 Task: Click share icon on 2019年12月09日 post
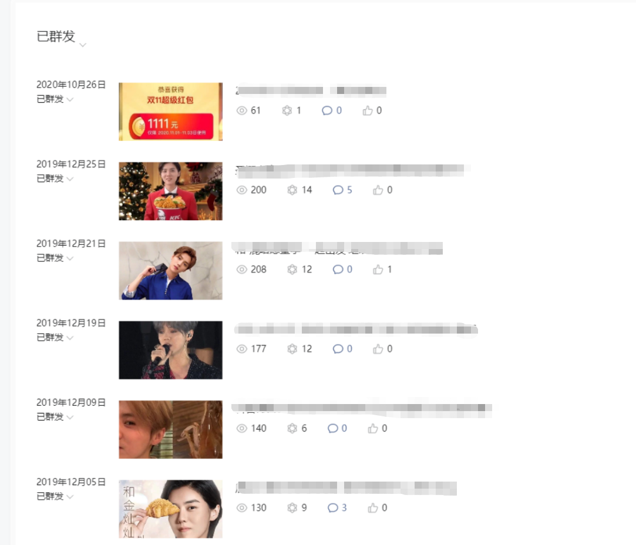(x=292, y=429)
